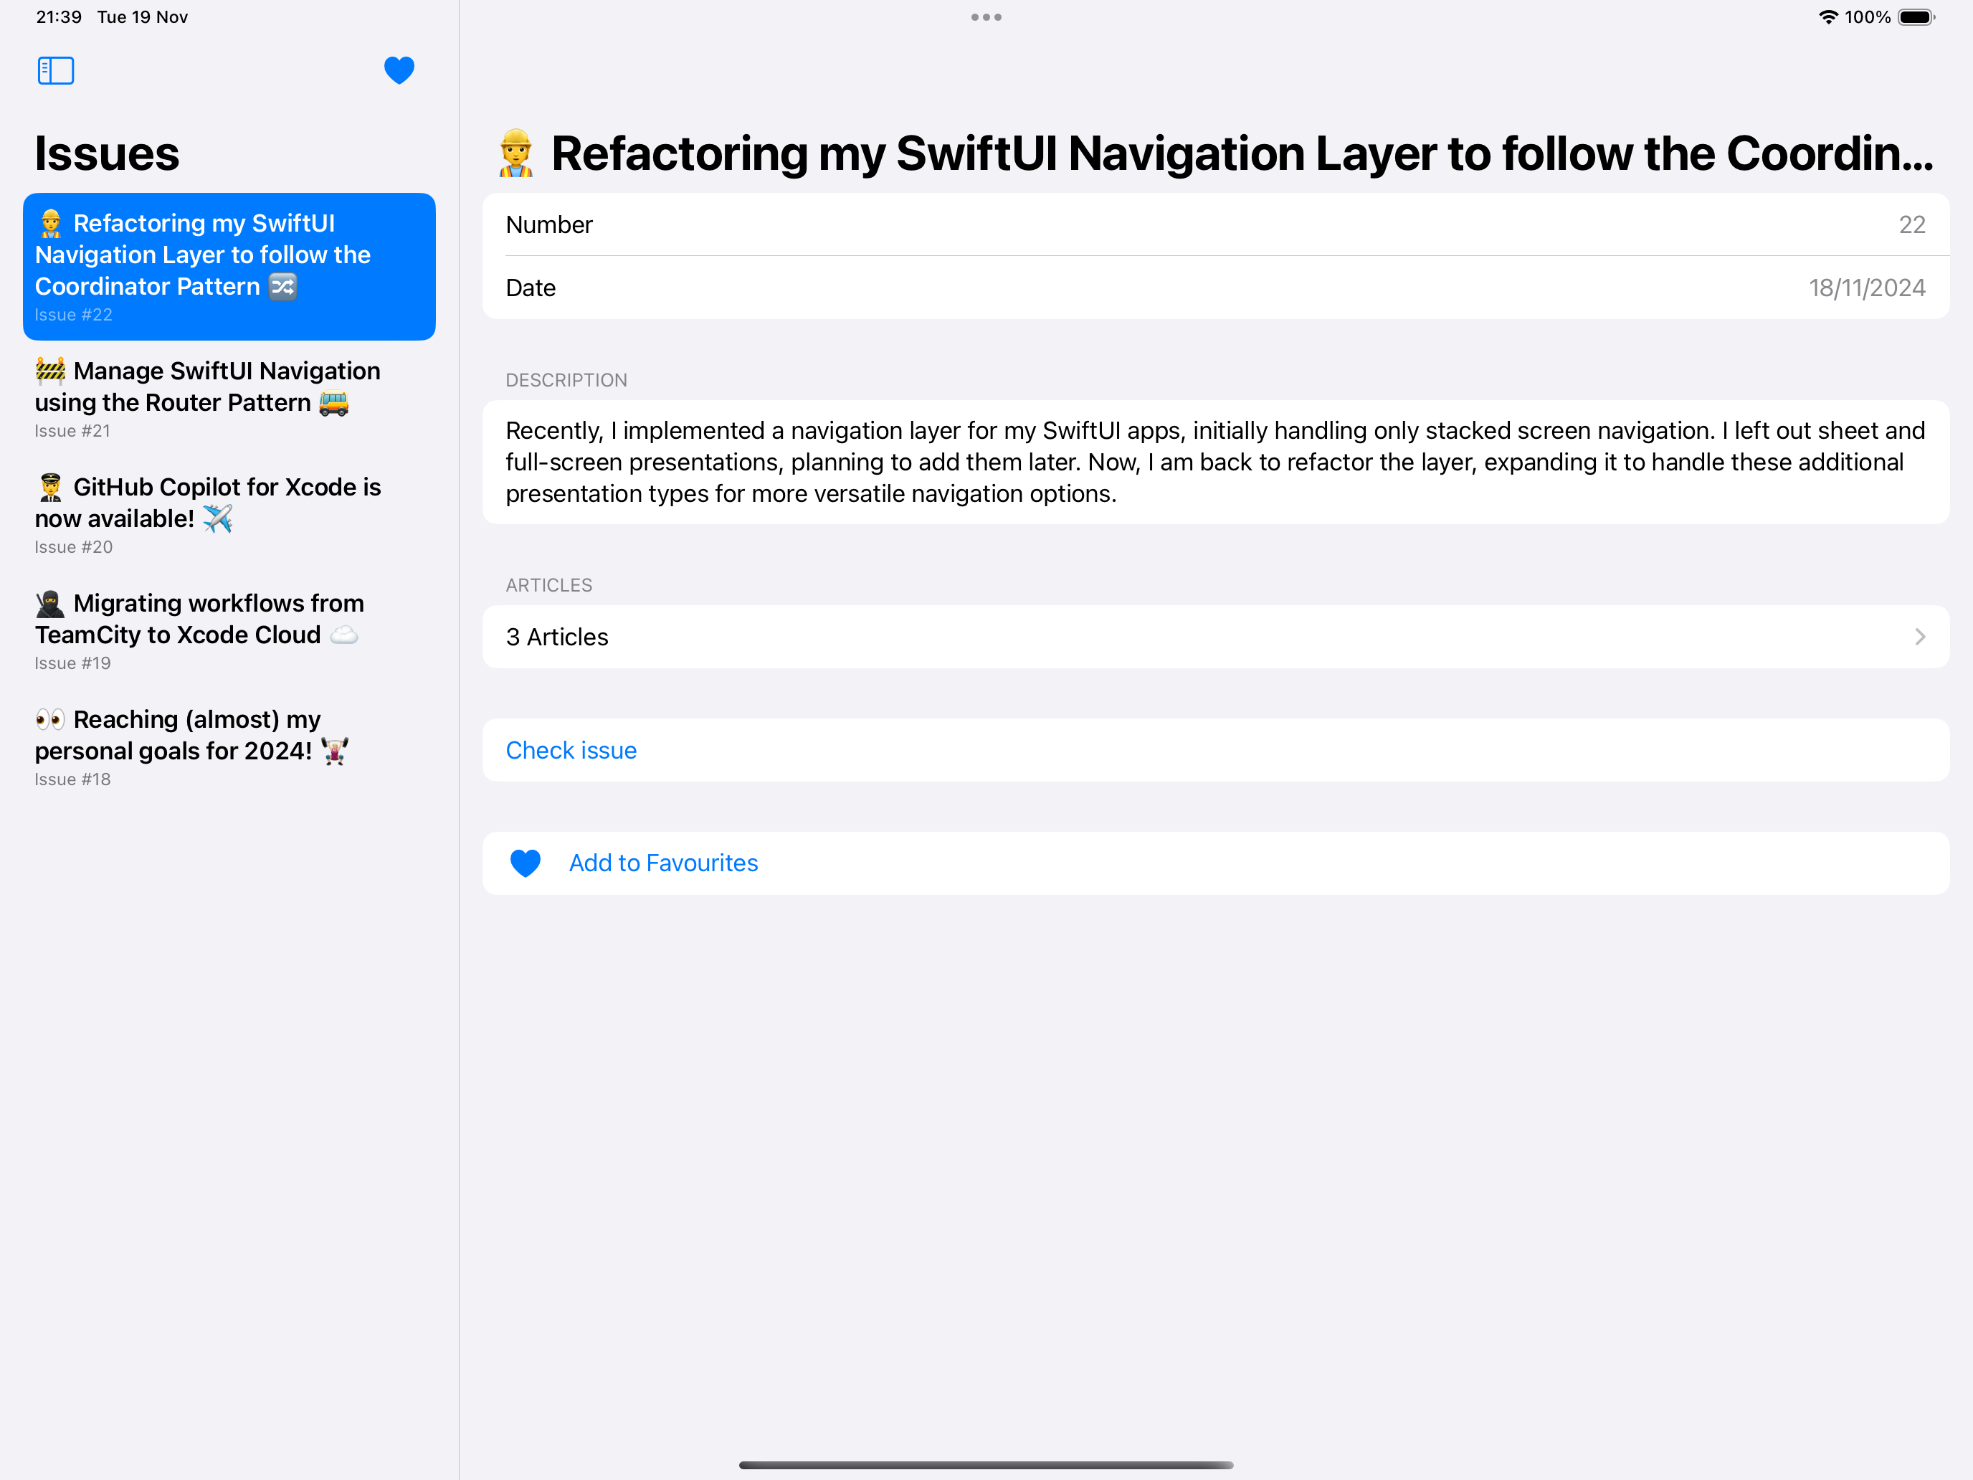Click the construction worker emoji in title
This screenshot has height=1480, width=1973.
[x=515, y=153]
